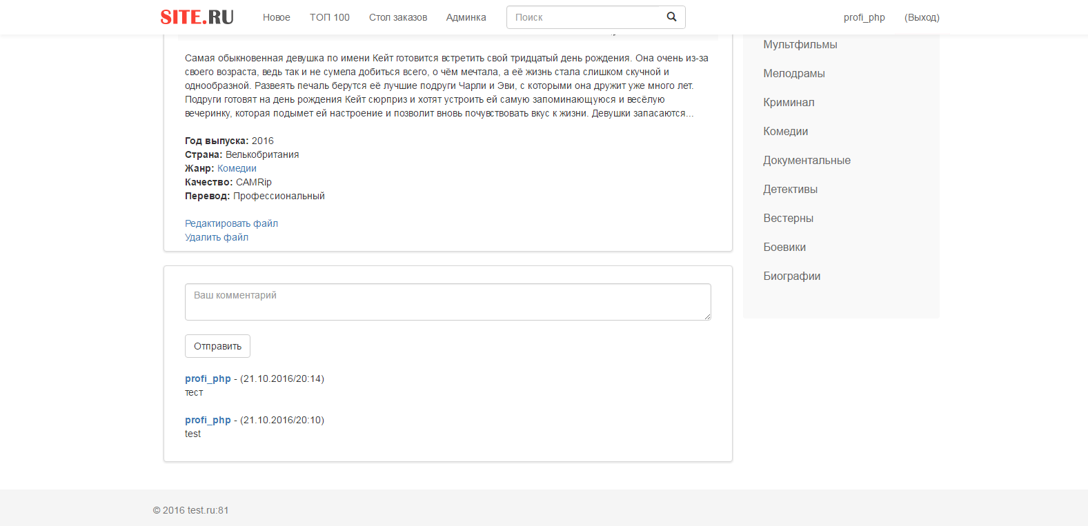This screenshot has height=526, width=1088.
Task: Click the comment date 21.10.2016/20:14
Action: point(282,378)
